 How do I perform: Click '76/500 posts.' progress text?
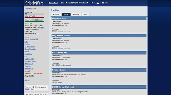(57, 82)
